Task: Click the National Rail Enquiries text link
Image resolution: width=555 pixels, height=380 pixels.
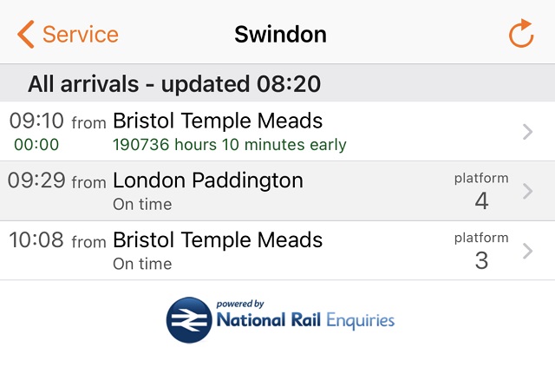Action: pyautogui.click(x=304, y=320)
